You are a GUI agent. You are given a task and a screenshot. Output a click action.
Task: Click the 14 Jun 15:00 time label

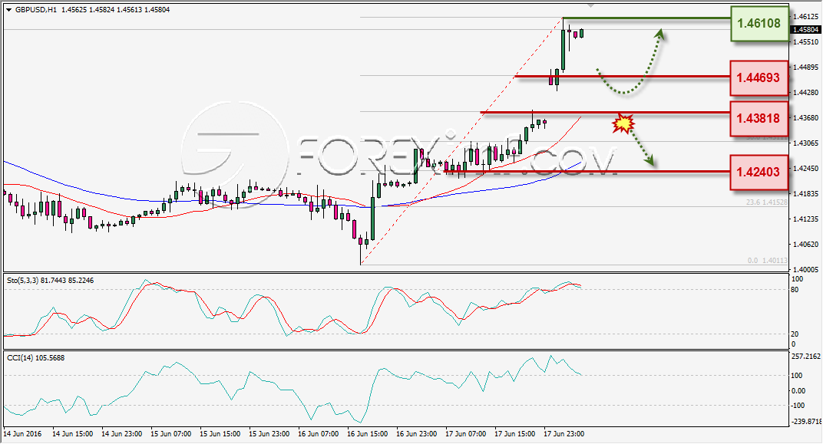click(72, 433)
